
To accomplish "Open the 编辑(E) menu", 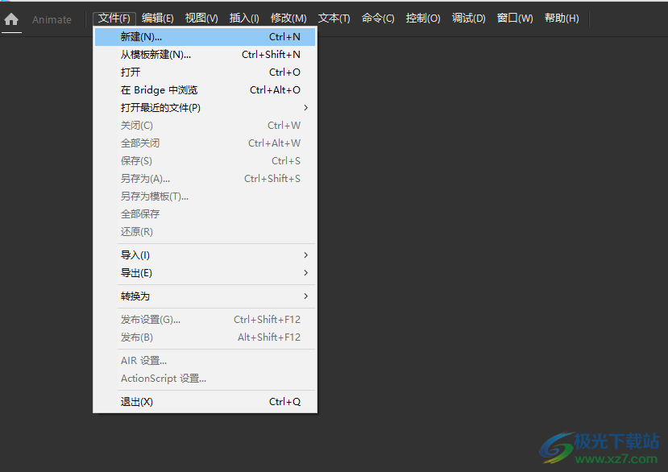I will click(158, 19).
